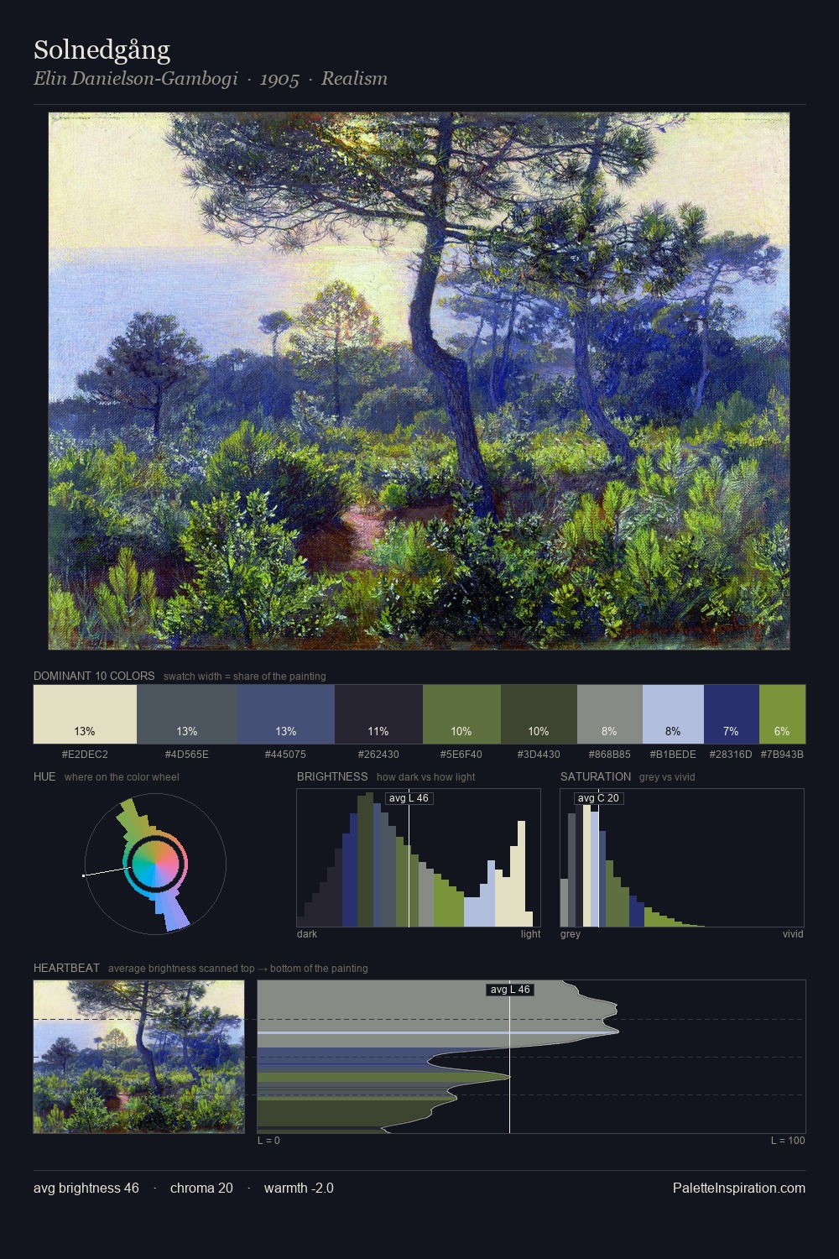Click the small heartbeat painting thumbnail
The image size is (839, 1259).
pos(139,1057)
